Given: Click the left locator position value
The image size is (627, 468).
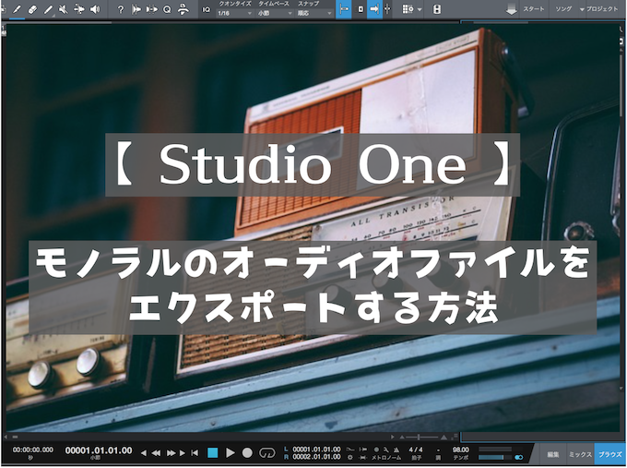Looking at the screenshot, I should (316, 450).
